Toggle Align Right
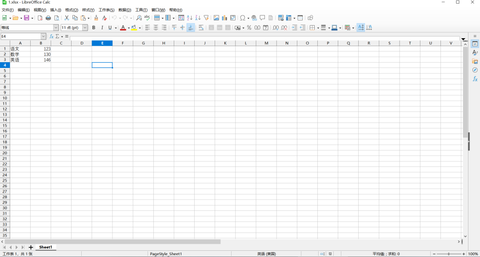The height and width of the screenshot is (257, 480). [164, 28]
